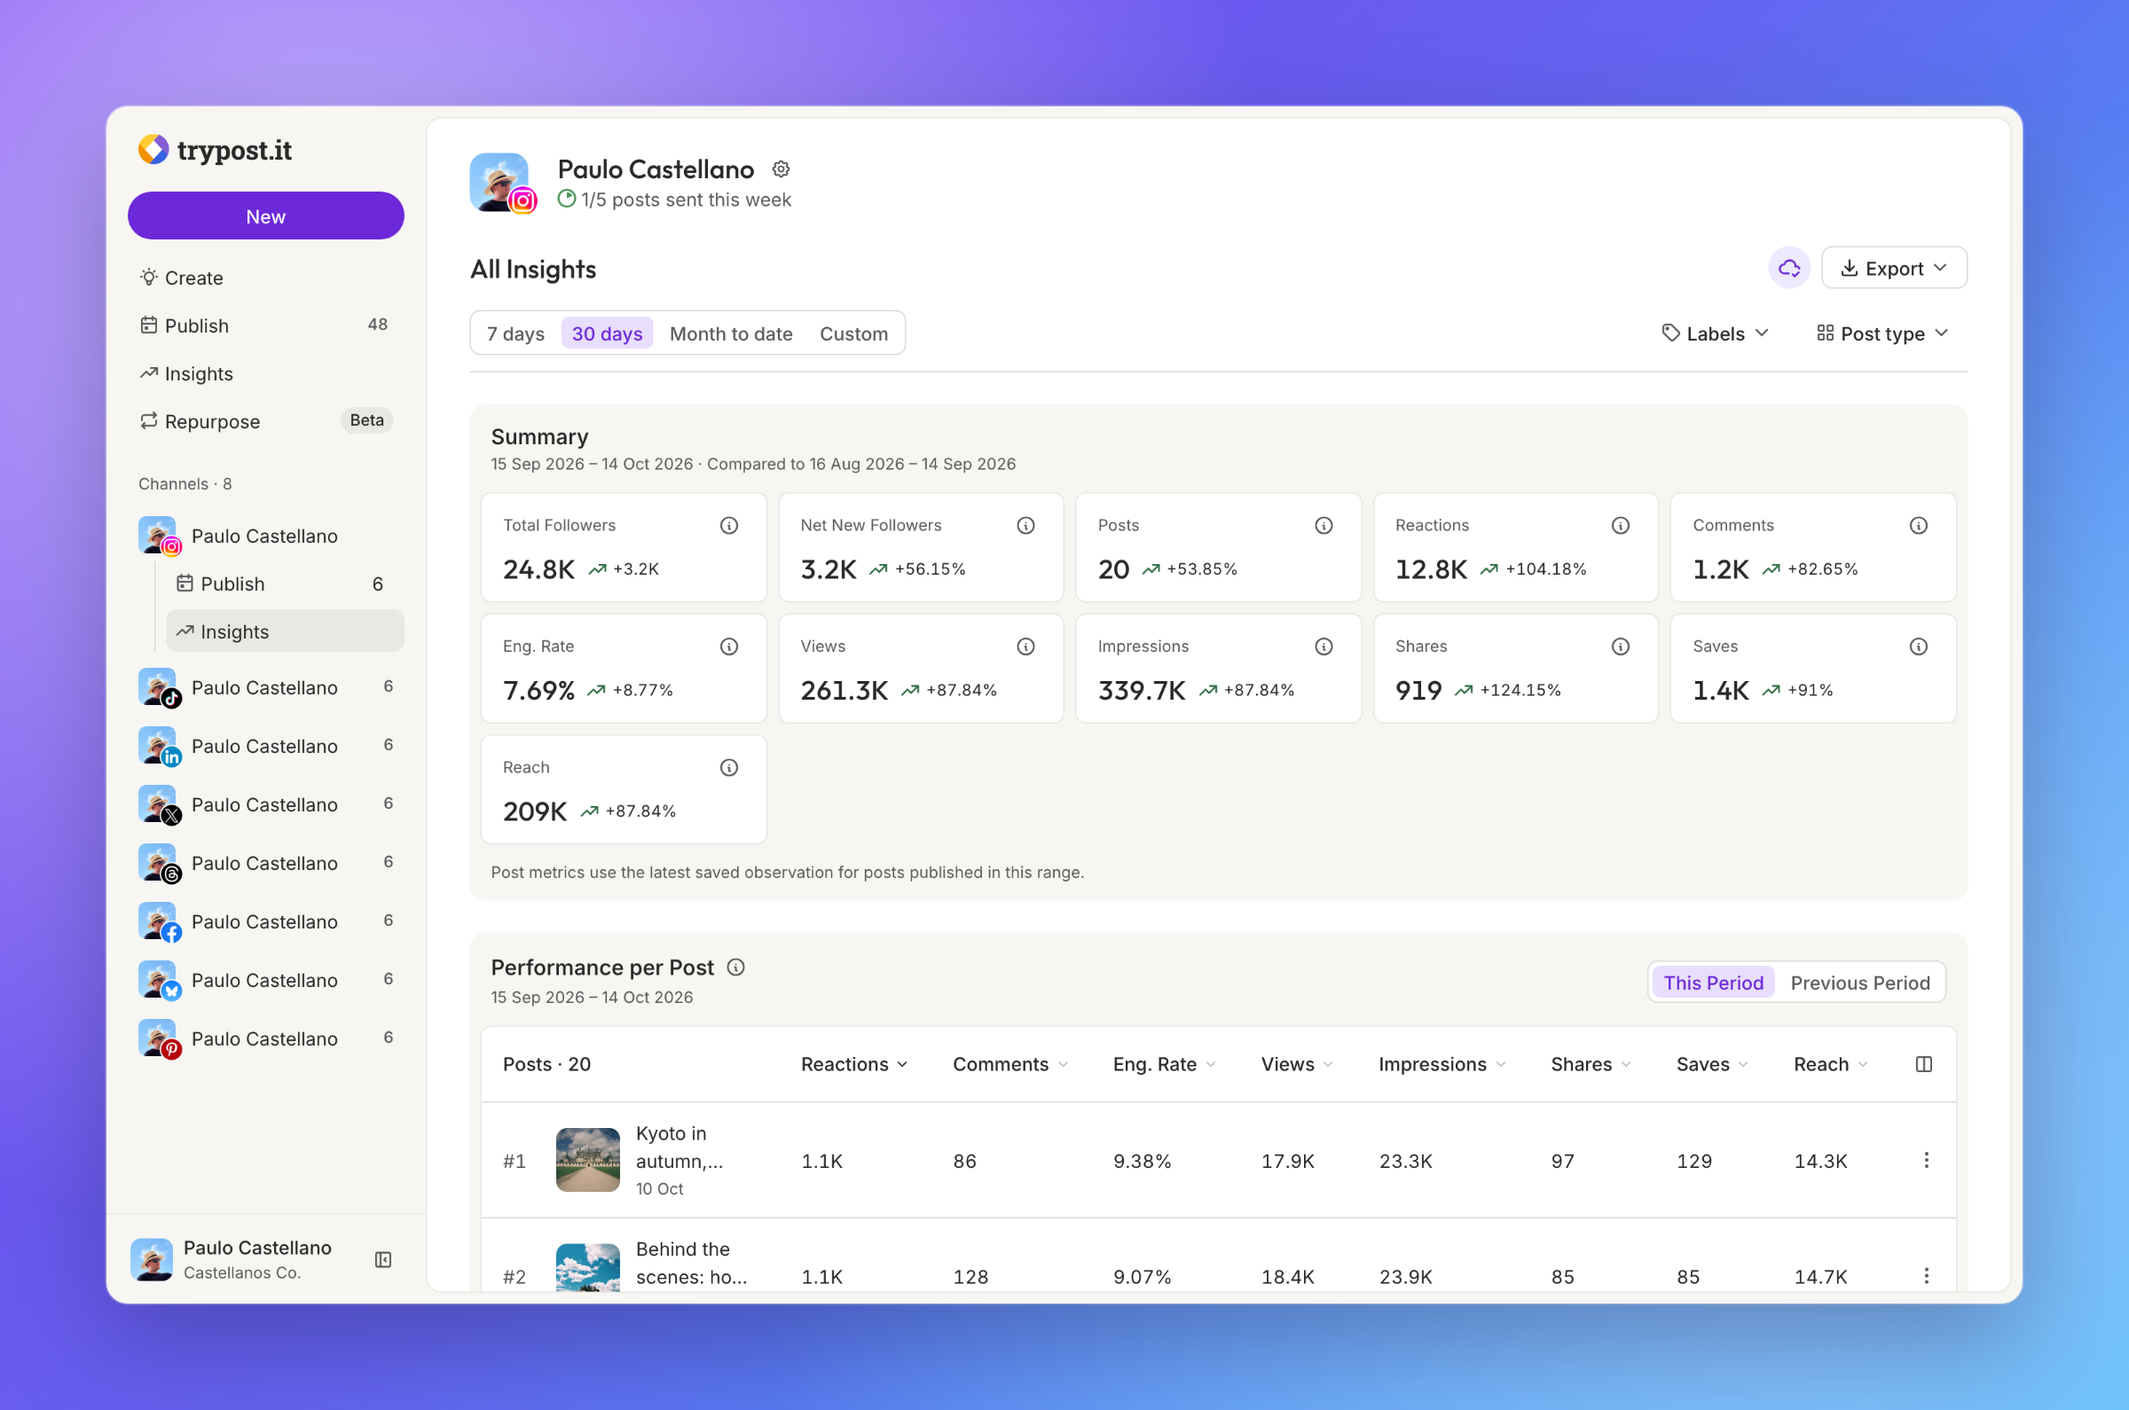Open channel settings gear next to Paulo Castellano

pos(781,169)
